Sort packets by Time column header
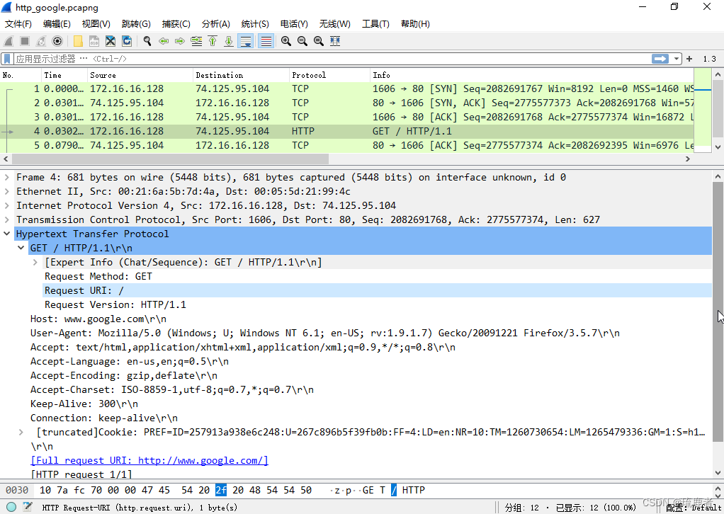724x514 pixels. (64, 75)
